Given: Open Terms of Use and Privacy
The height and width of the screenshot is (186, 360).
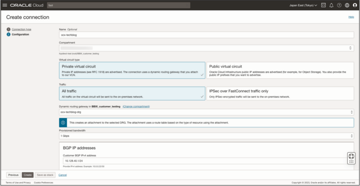Looking at the screenshot, I should [x=18, y=182].
